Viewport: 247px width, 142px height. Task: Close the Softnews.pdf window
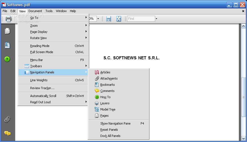coord(242,5)
